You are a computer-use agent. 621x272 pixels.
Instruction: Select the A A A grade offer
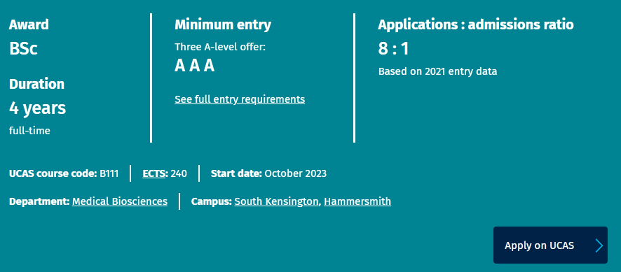194,66
